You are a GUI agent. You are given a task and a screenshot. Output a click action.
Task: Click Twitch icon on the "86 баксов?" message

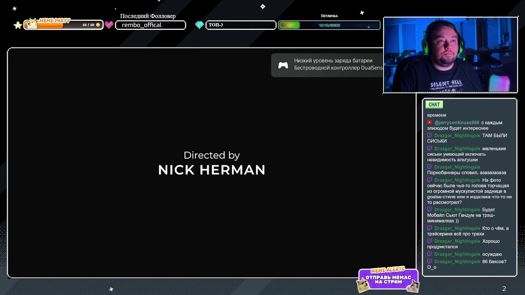[x=429, y=261]
